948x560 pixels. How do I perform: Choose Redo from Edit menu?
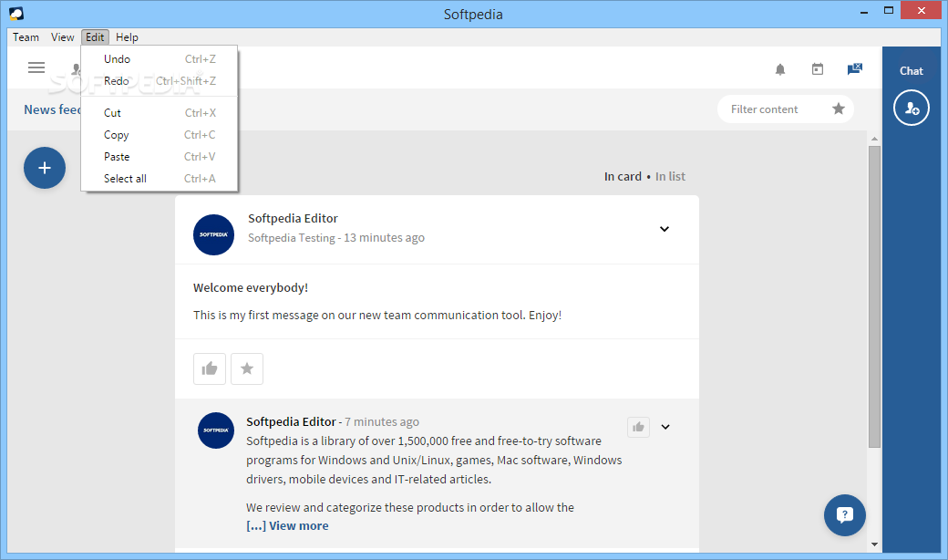click(x=160, y=81)
